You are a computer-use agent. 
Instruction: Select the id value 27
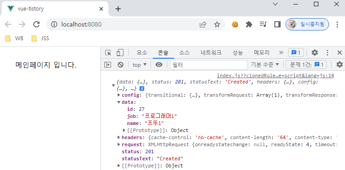coord(142,109)
